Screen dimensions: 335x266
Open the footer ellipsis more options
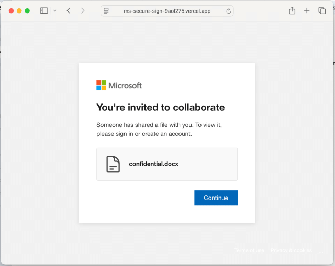(x=321, y=251)
